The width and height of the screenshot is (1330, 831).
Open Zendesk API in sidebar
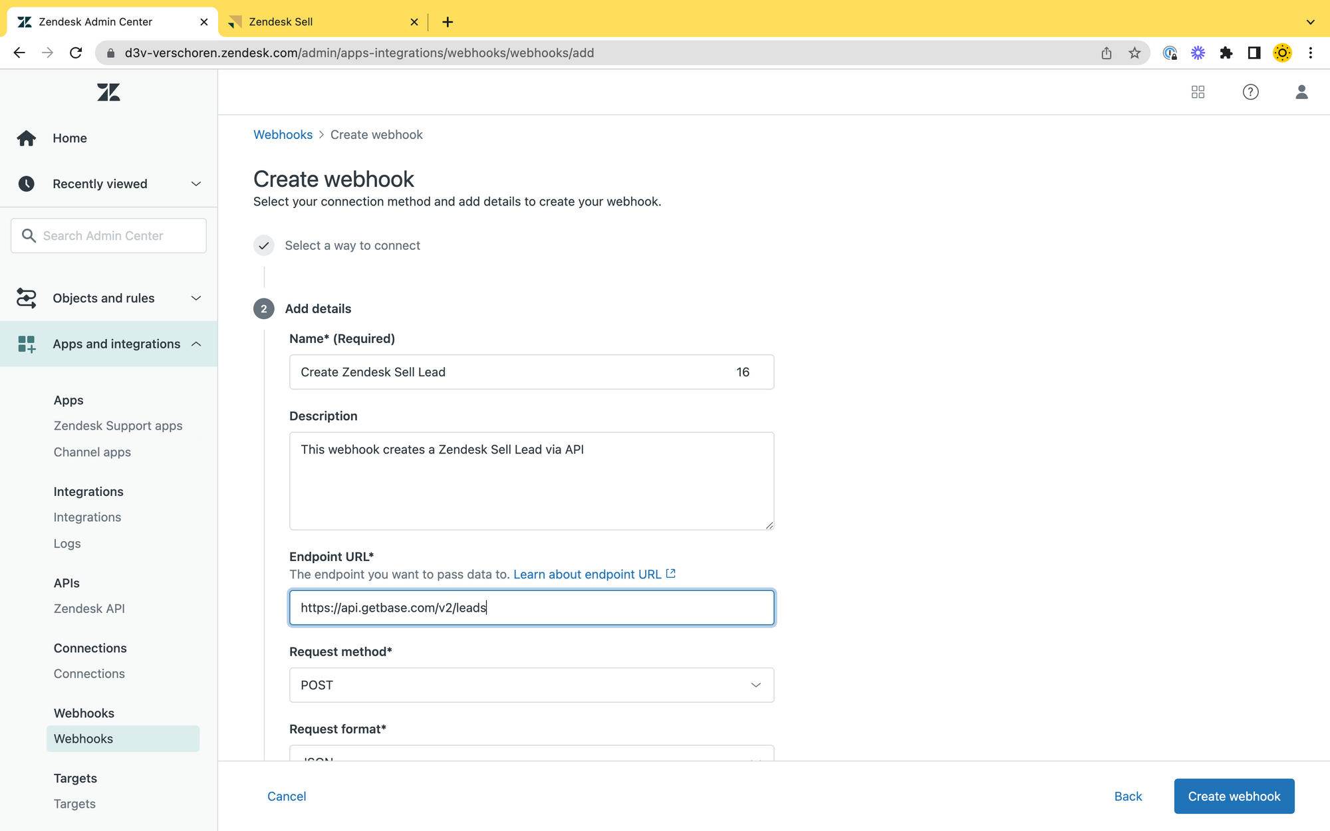(x=89, y=609)
